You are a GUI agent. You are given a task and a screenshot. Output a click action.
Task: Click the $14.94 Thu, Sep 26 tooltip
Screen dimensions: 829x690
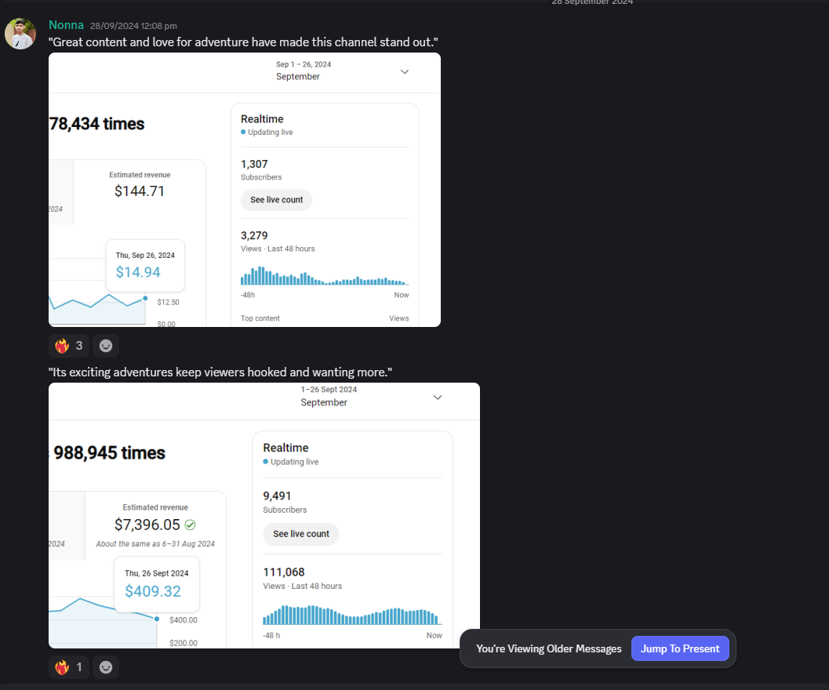click(x=145, y=266)
